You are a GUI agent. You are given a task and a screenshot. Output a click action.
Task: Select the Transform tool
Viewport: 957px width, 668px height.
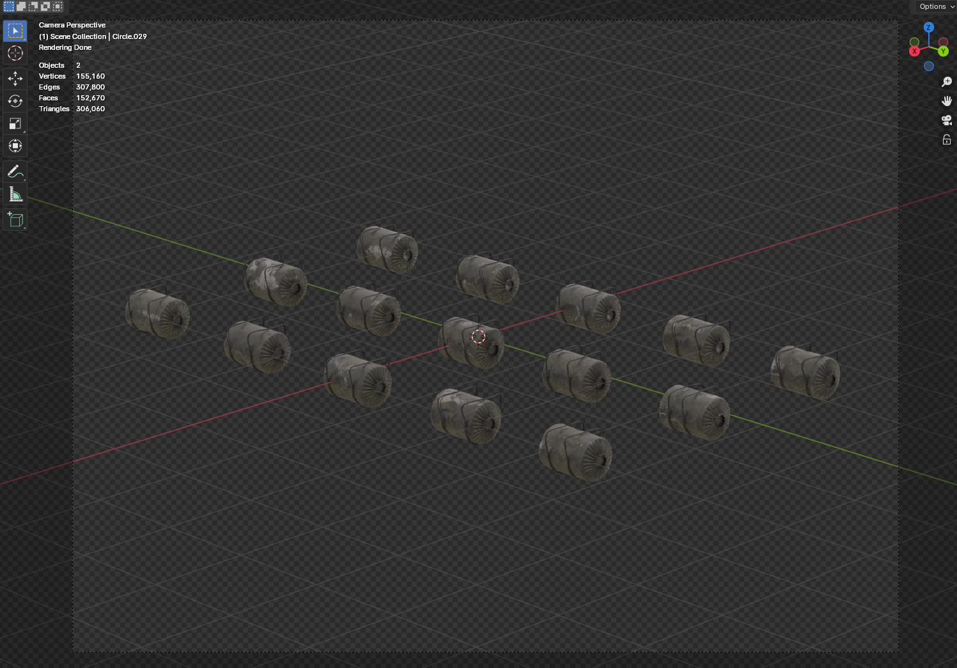(15, 146)
